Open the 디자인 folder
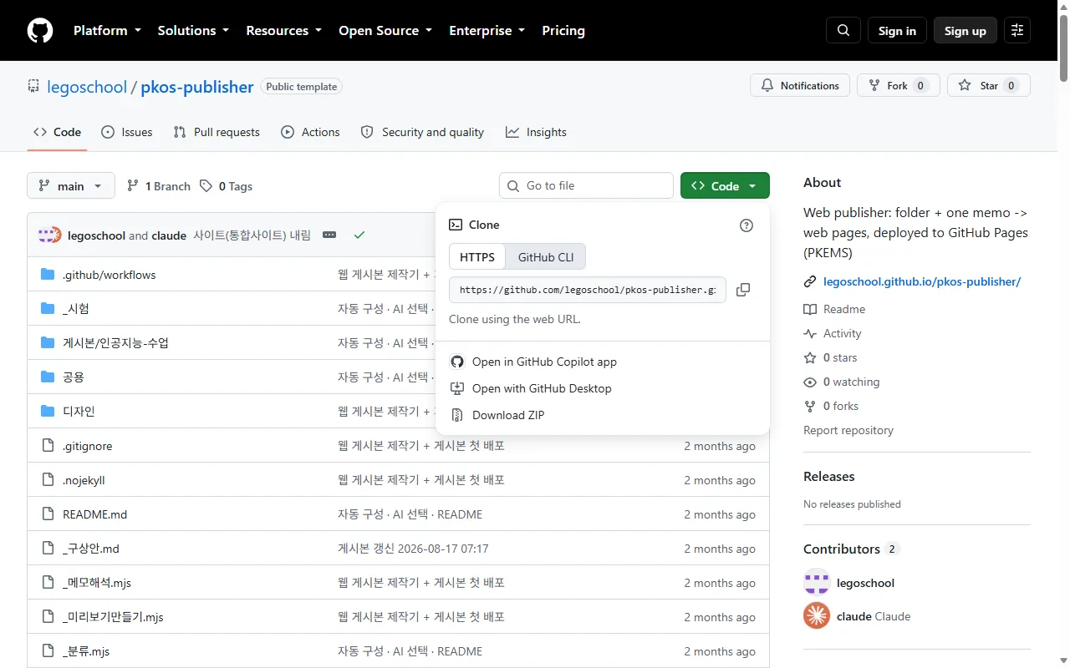Image resolution: width=1070 pixels, height=668 pixels. tap(79, 412)
